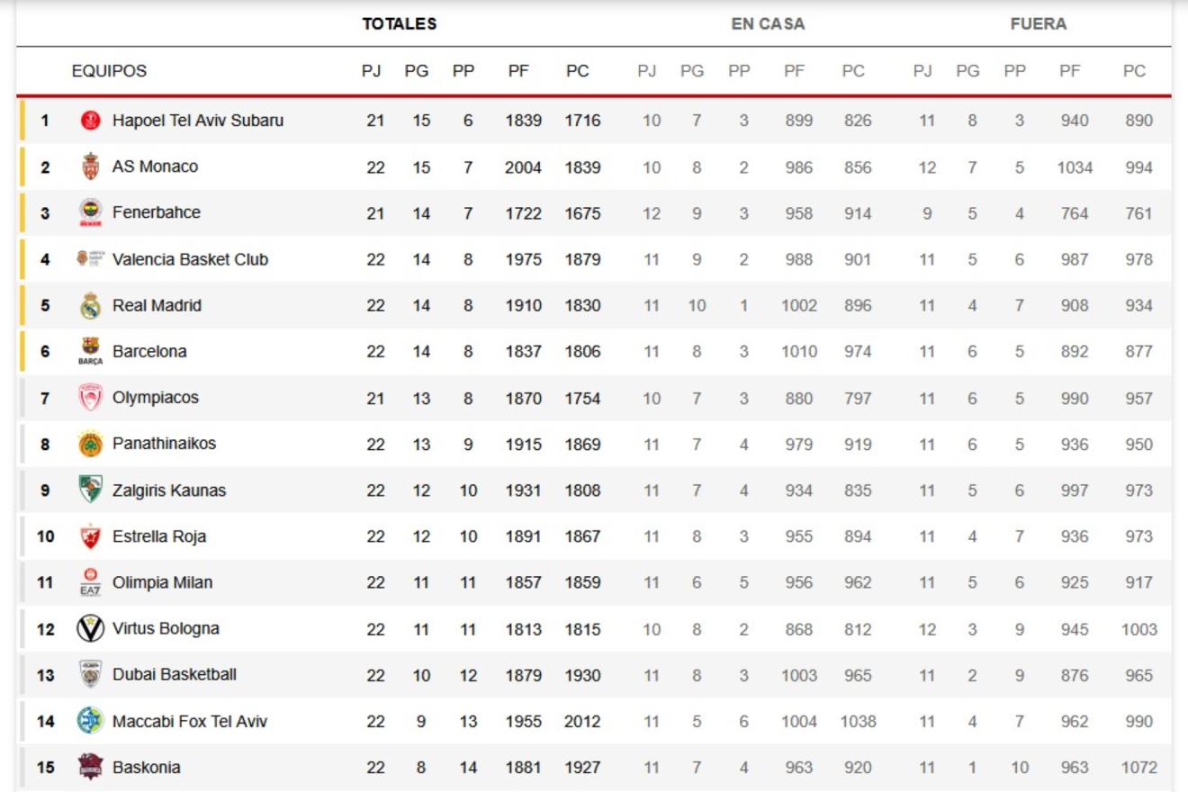
Task: Select the EN CASA column group header
Action: (x=768, y=24)
